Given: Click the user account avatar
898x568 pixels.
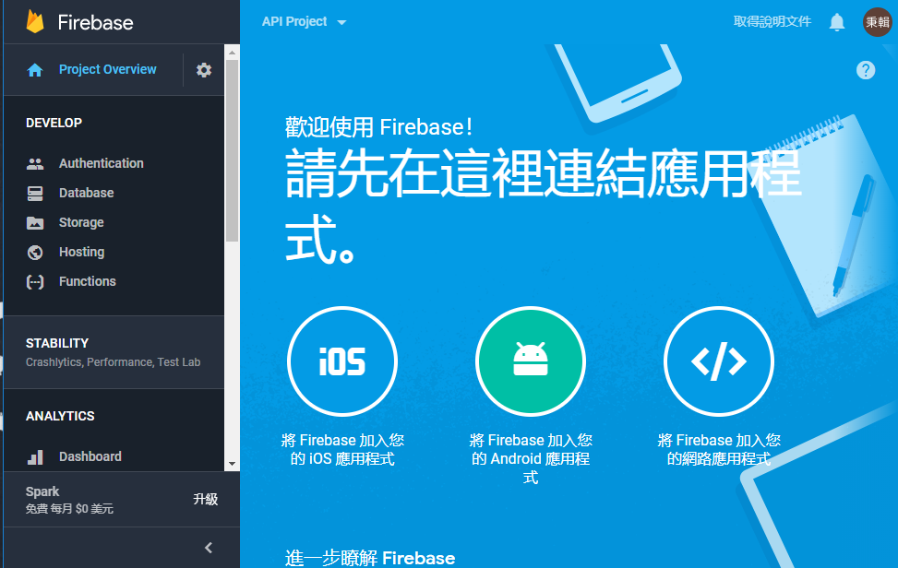Looking at the screenshot, I should coord(877,22).
